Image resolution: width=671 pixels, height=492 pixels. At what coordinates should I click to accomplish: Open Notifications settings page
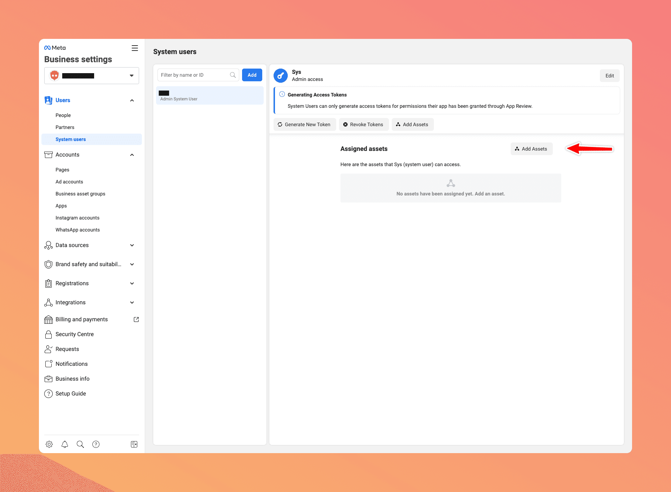point(71,364)
